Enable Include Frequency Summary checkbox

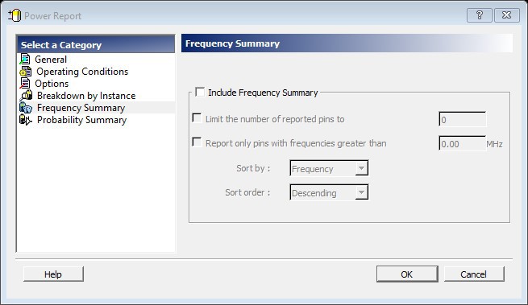tap(200, 92)
